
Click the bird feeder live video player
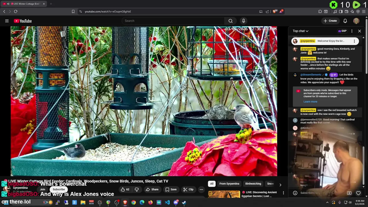tap(144, 101)
